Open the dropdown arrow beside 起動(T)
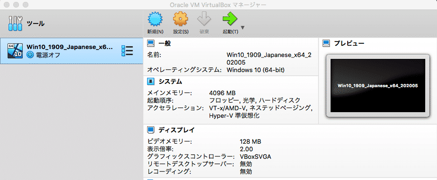Viewport: 437px width, 180px height. (x=243, y=27)
